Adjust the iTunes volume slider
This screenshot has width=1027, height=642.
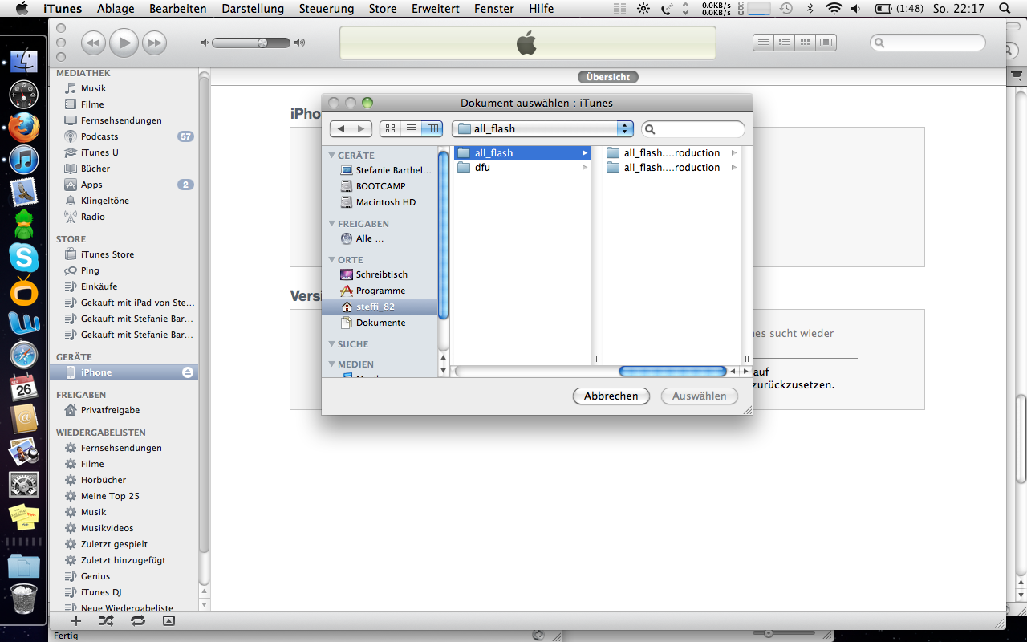coord(252,43)
